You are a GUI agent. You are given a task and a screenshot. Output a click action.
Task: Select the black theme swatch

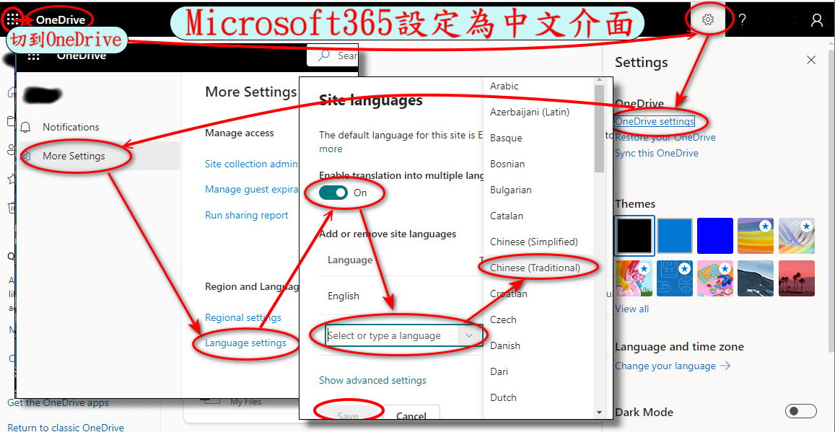point(634,236)
